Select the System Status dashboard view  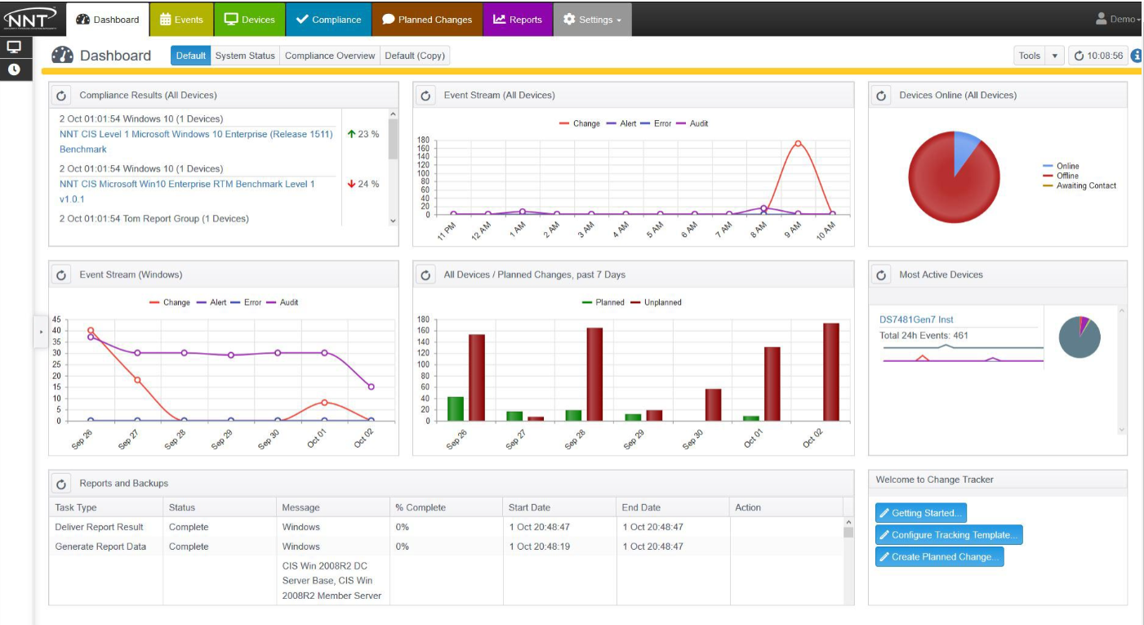tap(245, 56)
